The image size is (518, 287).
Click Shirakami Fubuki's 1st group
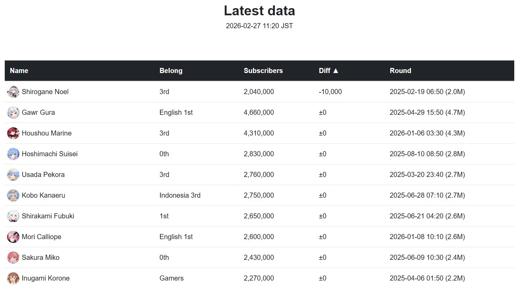click(x=164, y=216)
